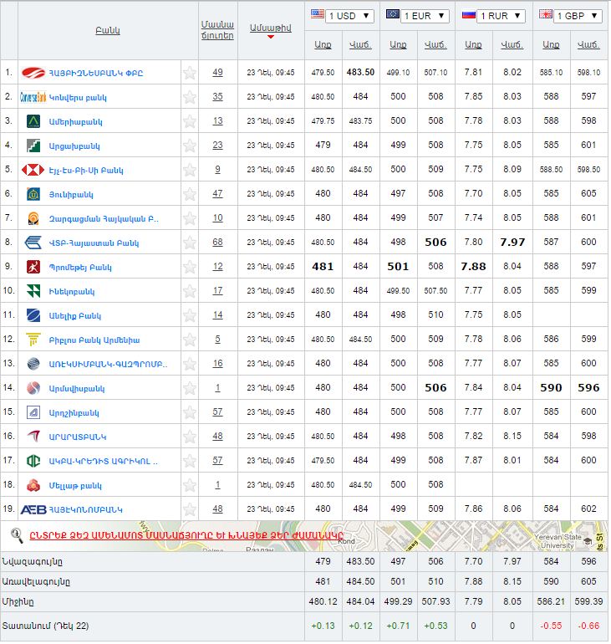Click the red nearest-branch banner text over map

click(x=186, y=535)
